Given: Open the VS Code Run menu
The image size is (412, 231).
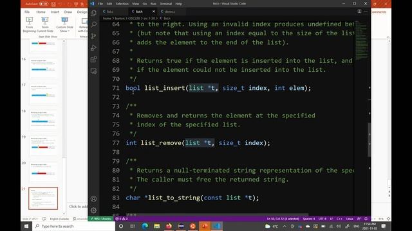Looking at the screenshot, I should pos(153,4).
